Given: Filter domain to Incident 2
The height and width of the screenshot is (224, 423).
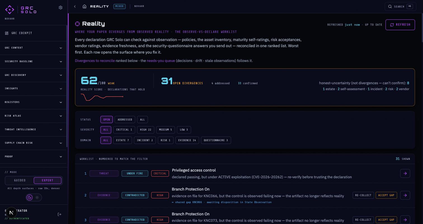Looking at the screenshot, I should pyautogui.click(x=145, y=140).
